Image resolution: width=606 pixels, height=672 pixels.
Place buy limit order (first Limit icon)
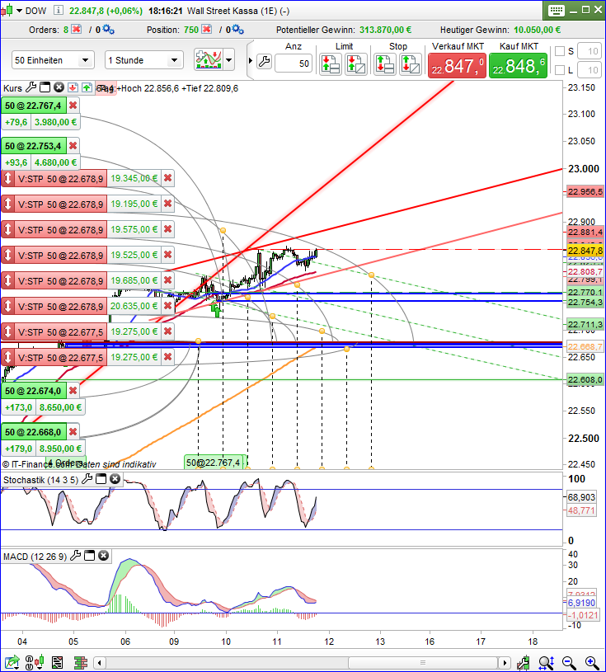point(331,64)
